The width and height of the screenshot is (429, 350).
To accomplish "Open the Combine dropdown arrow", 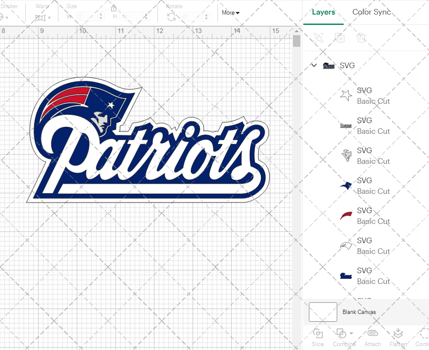I will [x=351, y=333].
